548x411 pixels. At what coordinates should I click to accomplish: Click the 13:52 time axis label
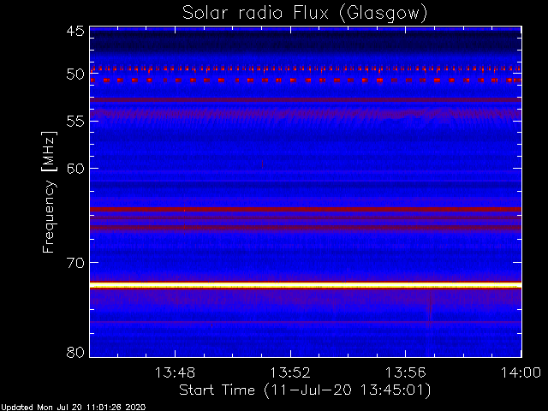pyautogui.click(x=290, y=372)
